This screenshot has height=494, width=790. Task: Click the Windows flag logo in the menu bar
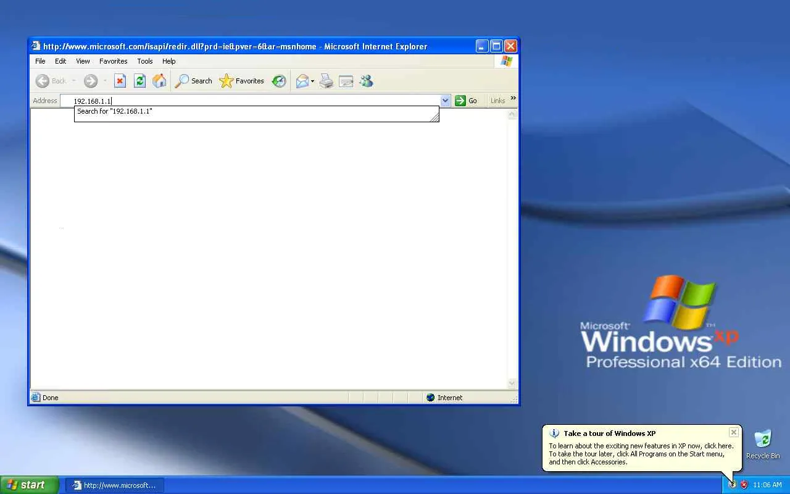(507, 61)
